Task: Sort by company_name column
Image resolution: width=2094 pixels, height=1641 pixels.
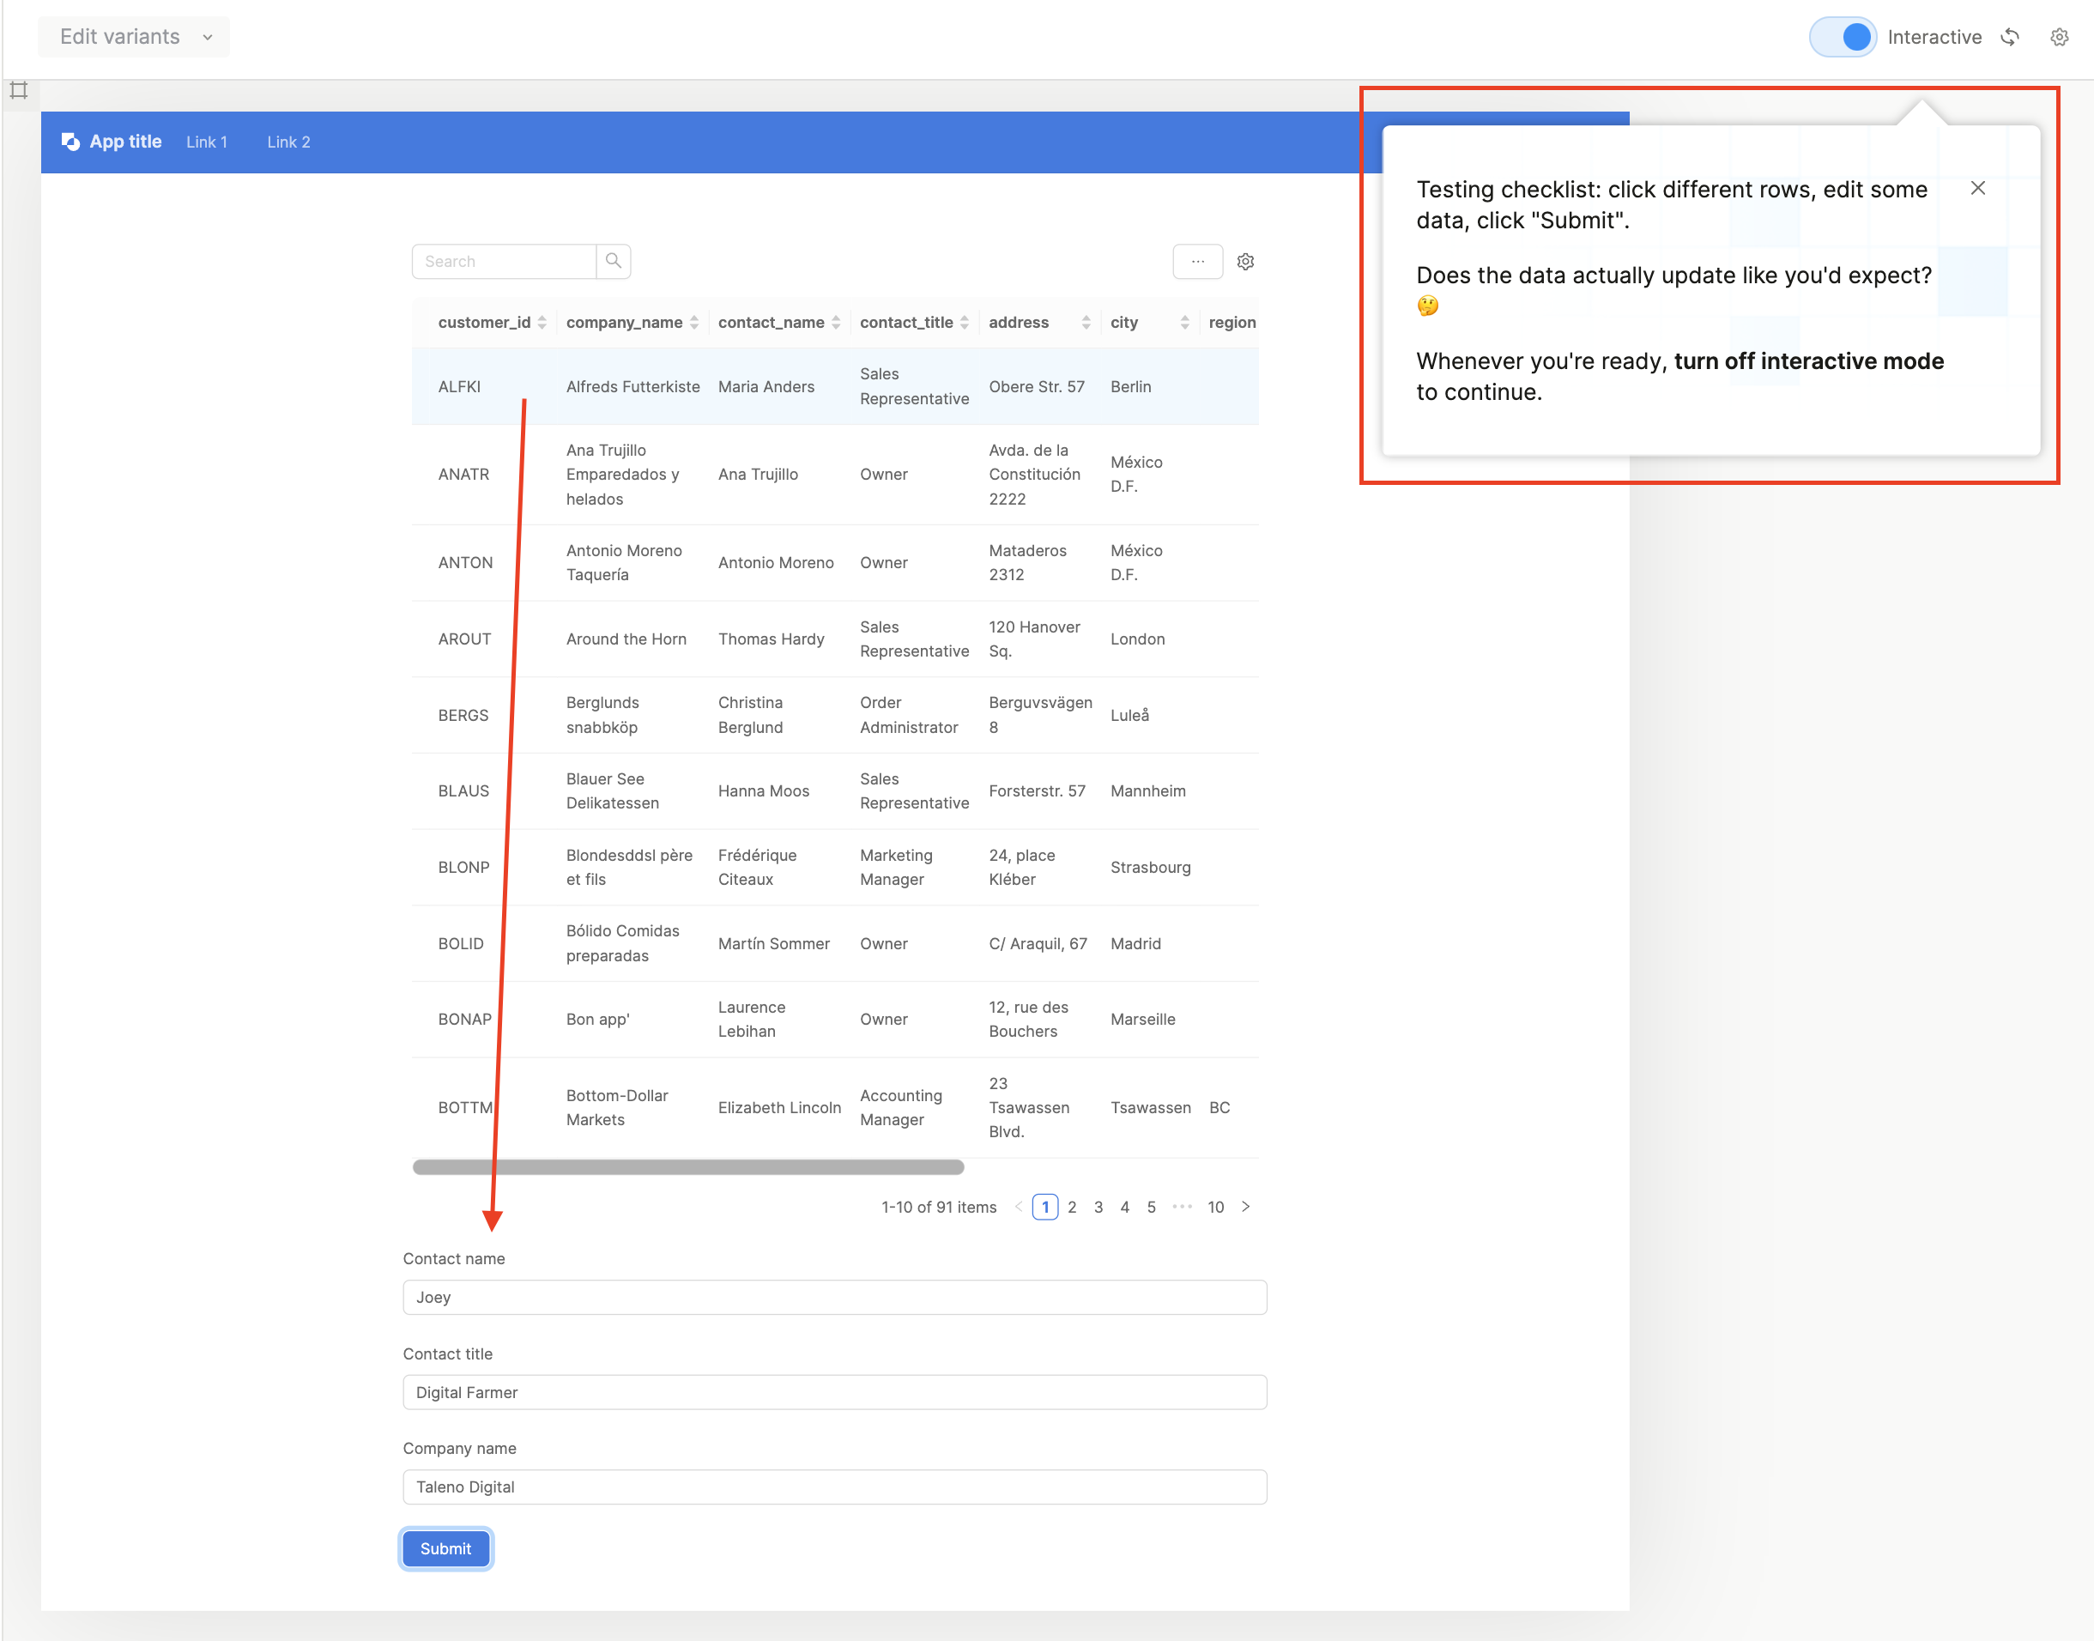Action: pos(693,323)
